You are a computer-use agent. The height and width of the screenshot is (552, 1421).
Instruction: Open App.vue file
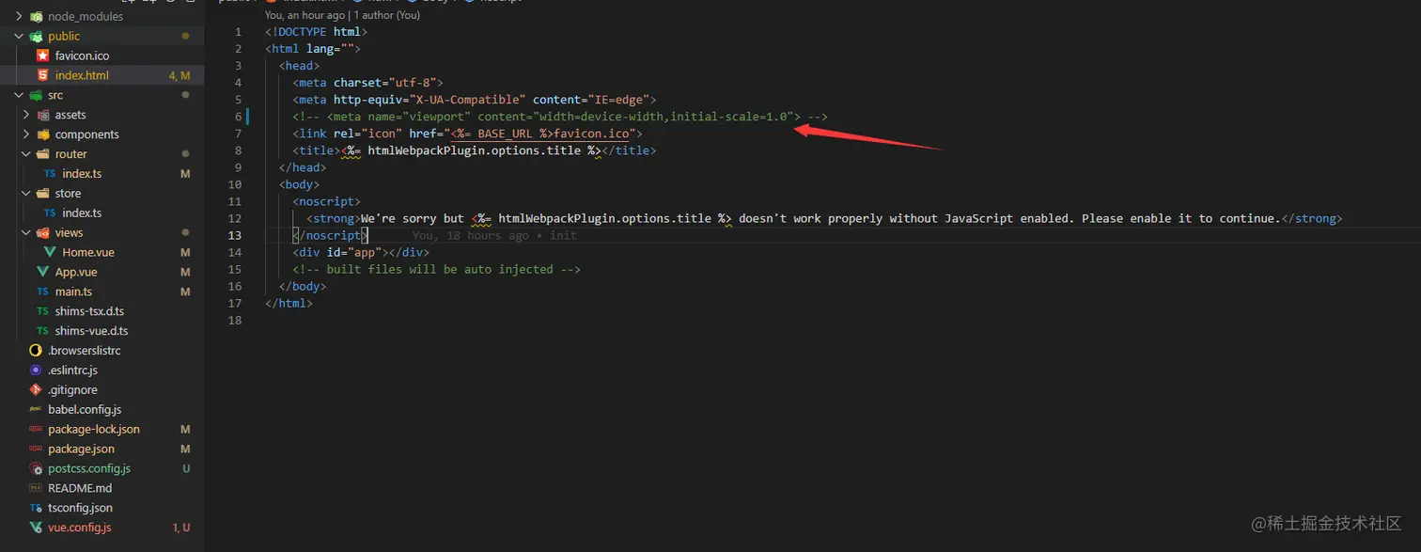click(76, 273)
